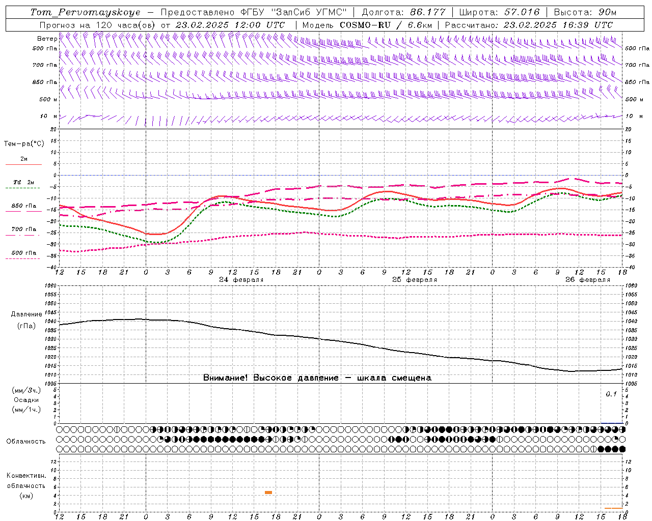652x521 pixels.
Task: Click the 26 февраля date label
Action: click(x=588, y=280)
